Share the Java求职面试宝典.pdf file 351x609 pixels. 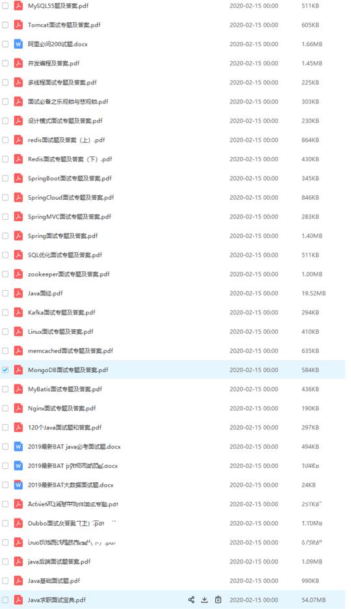tap(191, 600)
